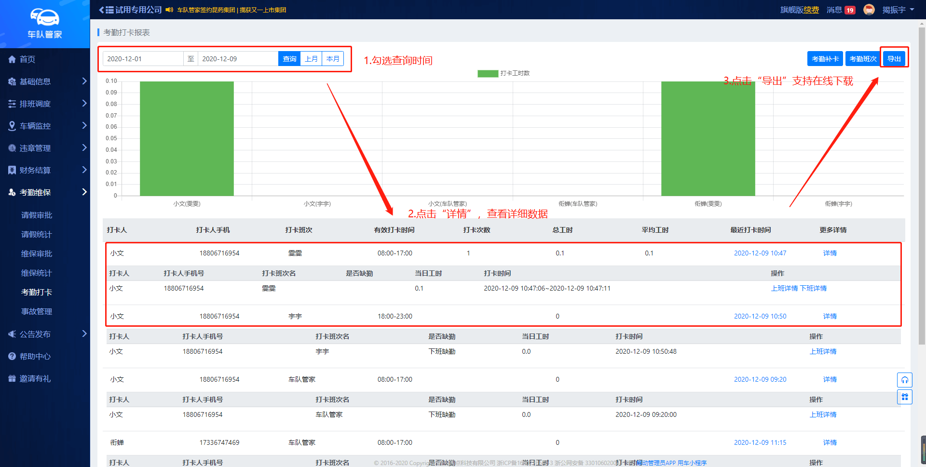Click the start date field 2020-12-01
This screenshot has width=926, height=467.
(x=143, y=59)
